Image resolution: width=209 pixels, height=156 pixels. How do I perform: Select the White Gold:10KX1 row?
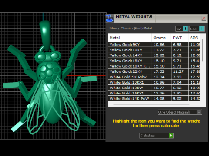(154, 82)
